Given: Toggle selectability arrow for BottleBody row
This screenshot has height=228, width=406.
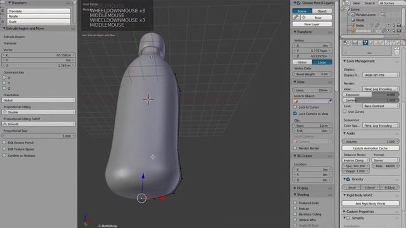Looking at the screenshot, I should [x=394, y=31].
